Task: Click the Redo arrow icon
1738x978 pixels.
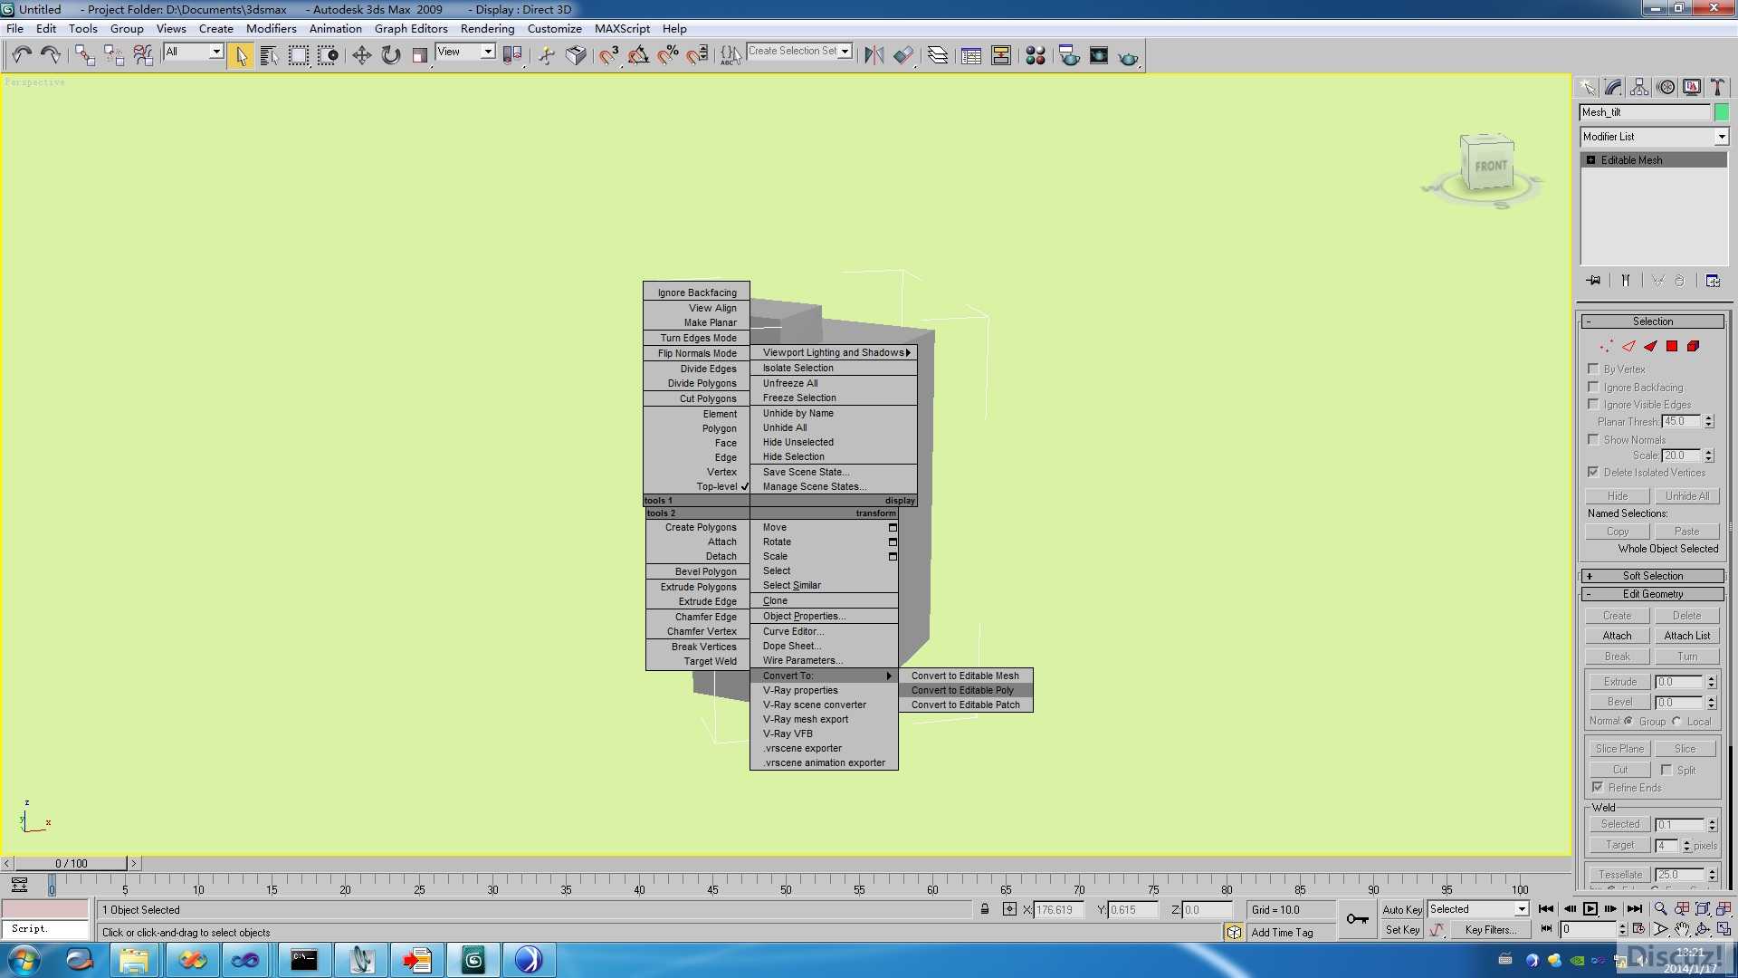Action: pyautogui.click(x=51, y=55)
